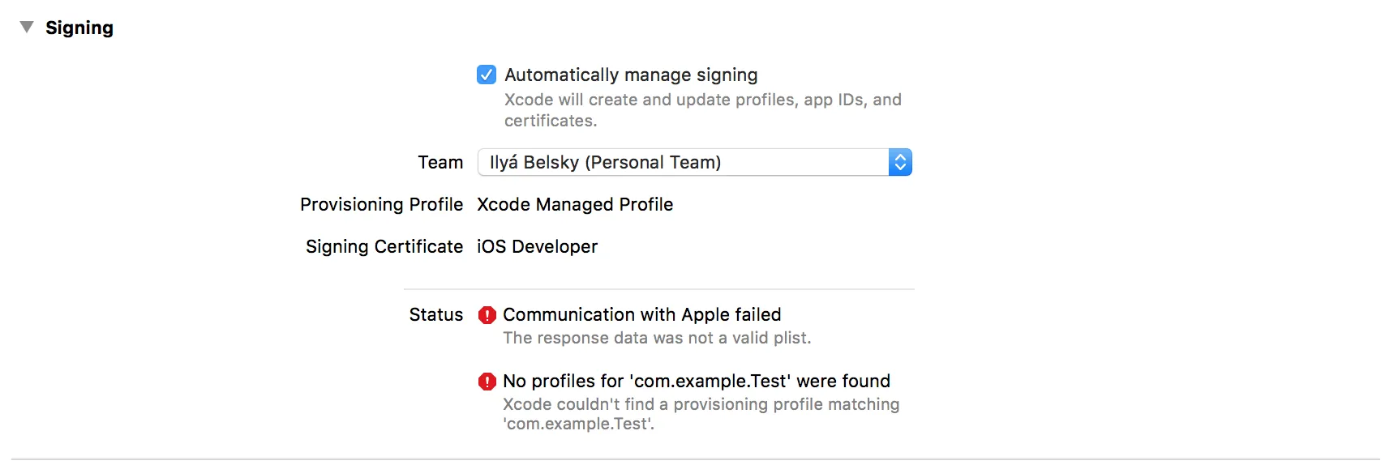
Task: Click the red error icon beside No profiles
Action: [x=487, y=382]
